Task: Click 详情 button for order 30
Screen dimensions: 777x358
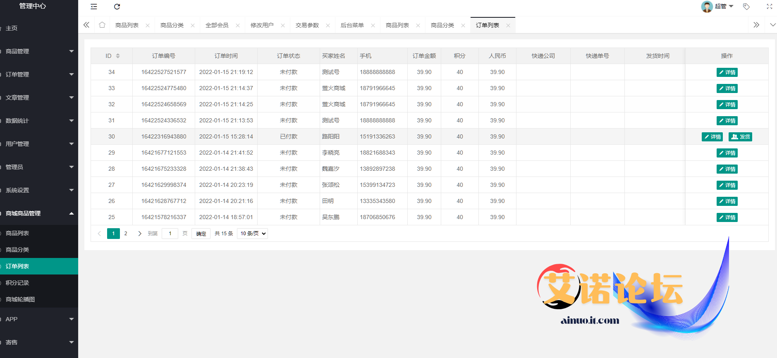Action: [712, 137]
